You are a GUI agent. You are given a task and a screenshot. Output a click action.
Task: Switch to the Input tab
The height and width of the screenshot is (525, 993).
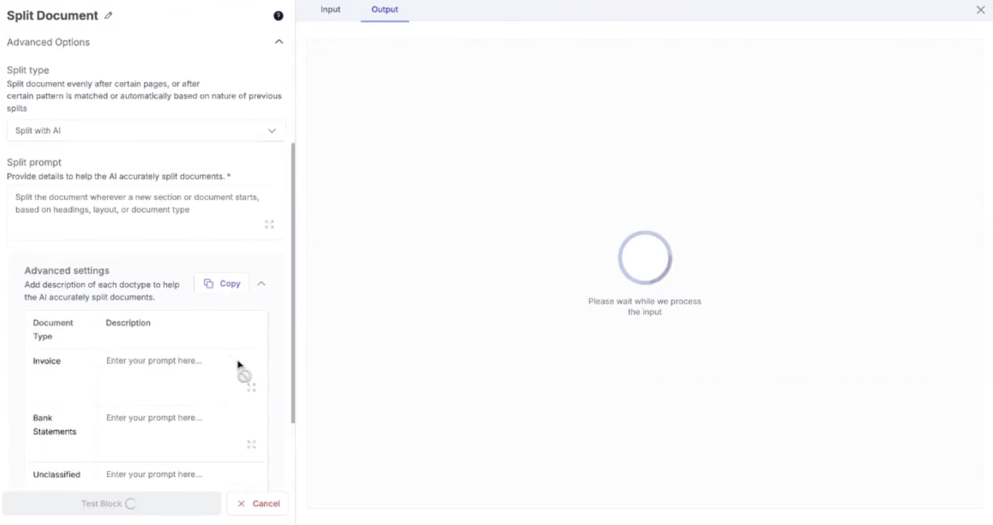tap(330, 9)
